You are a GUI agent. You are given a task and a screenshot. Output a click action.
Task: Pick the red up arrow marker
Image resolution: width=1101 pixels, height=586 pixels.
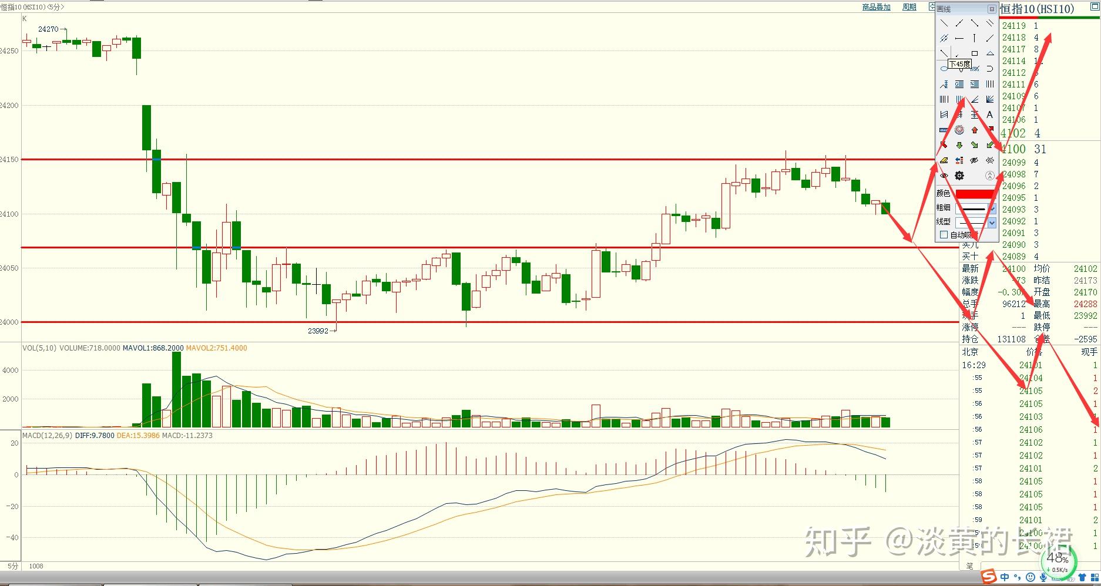click(x=975, y=130)
